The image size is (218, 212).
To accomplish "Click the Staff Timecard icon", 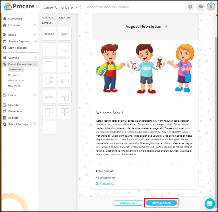I will 5,48.
